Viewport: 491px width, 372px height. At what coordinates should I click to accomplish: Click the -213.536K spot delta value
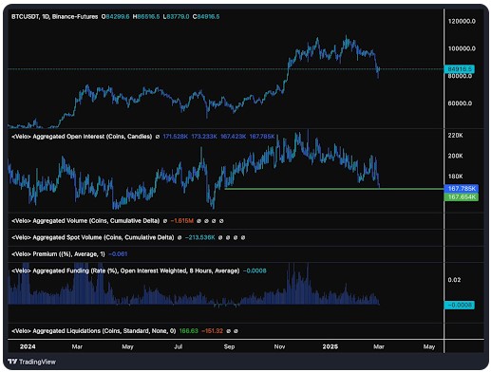[199, 237]
